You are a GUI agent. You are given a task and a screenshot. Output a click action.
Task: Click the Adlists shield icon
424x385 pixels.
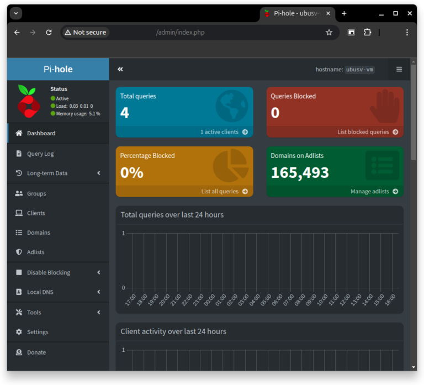[19, 252]
